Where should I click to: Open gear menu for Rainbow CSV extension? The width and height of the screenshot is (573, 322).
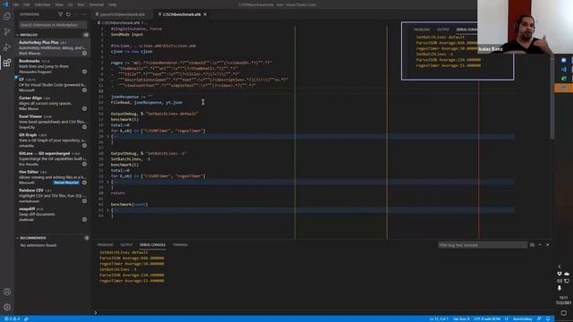click(84, 201)
